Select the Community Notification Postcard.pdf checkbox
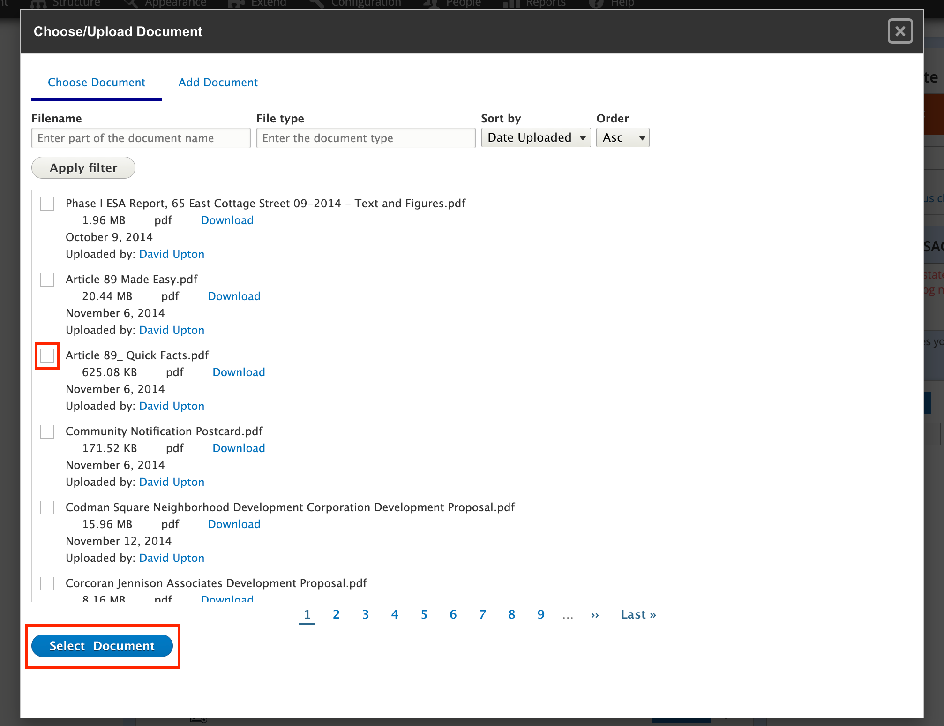Screen dimensions: 944x726 [47, 432]
